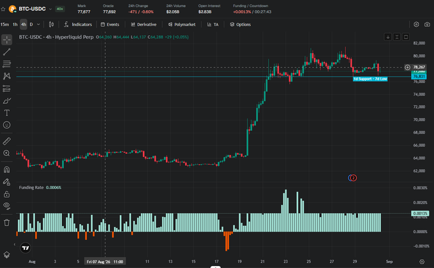Click the Open Interest $2.83B value

(205, 12)
